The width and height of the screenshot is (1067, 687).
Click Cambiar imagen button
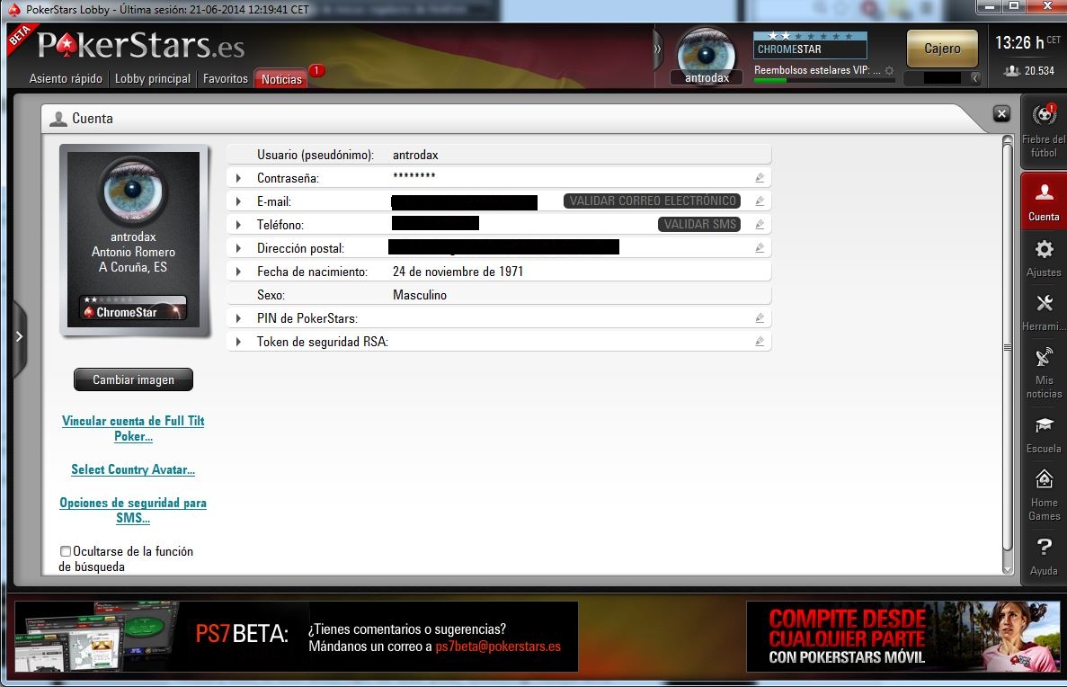pyautogui.click(x=133, y=380)
